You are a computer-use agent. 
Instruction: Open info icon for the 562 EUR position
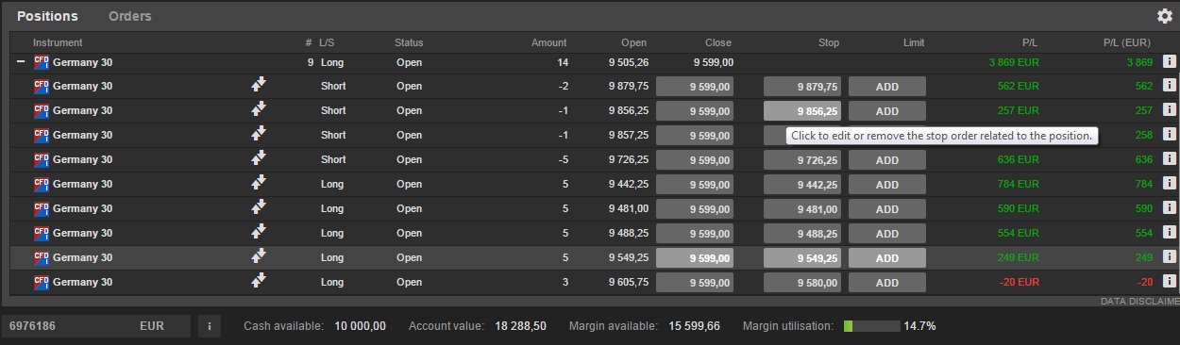pos(1169,86)
